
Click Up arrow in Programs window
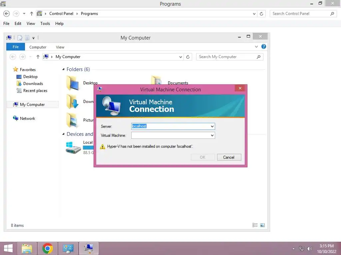(32, 14)
